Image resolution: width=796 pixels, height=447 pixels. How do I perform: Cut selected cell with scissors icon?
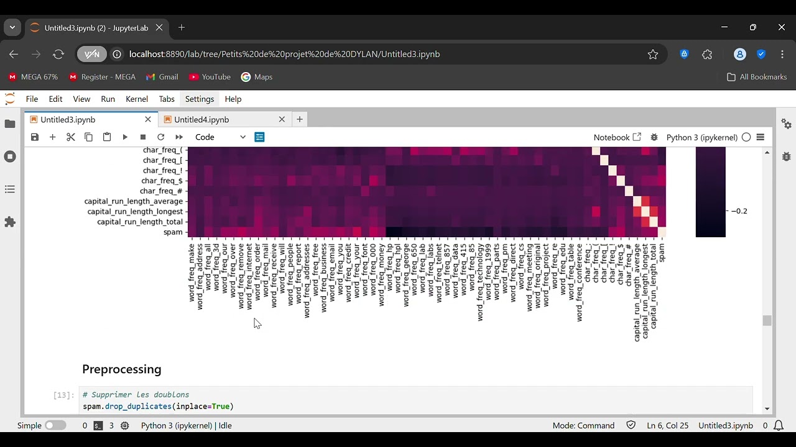tap(71, 137)
